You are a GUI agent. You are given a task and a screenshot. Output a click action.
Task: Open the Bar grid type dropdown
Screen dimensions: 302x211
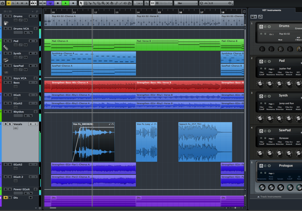[187, 3]
